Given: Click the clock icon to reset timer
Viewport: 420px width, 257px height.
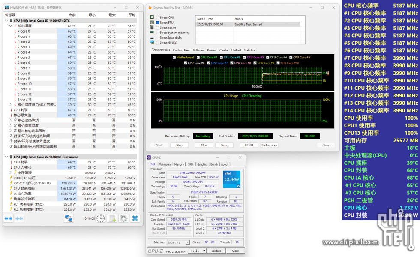Looking at the screenshot, I should coord(100,218).
